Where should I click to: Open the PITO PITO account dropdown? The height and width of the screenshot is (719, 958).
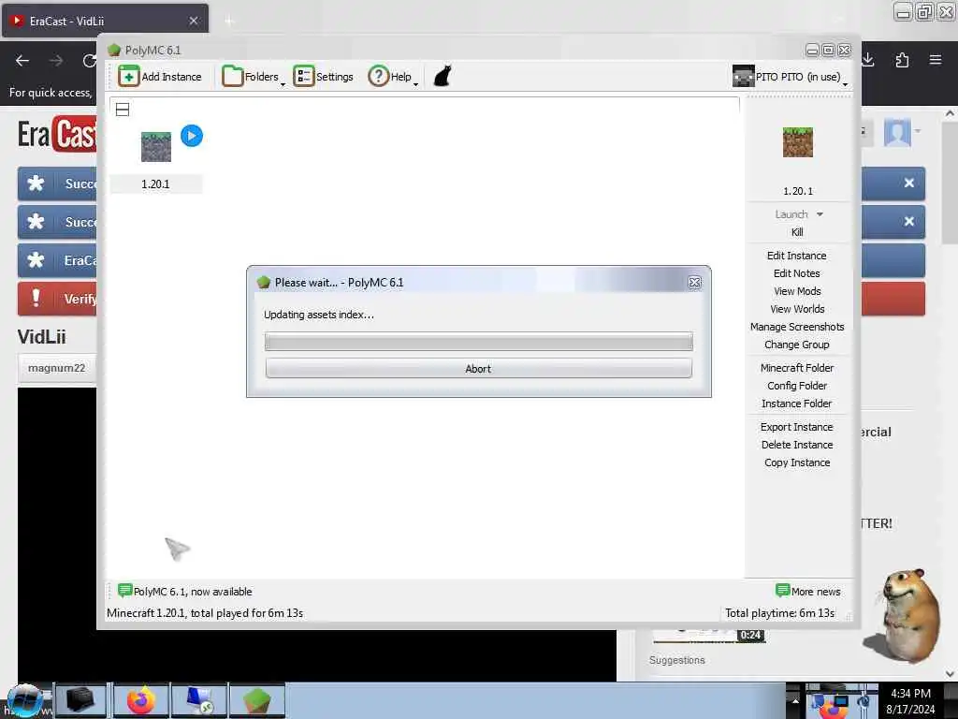pos(790,77)
